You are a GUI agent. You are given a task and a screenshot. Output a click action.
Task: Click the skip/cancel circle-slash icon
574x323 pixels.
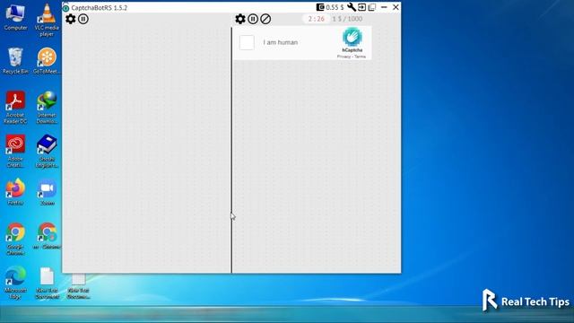[265, 19]
